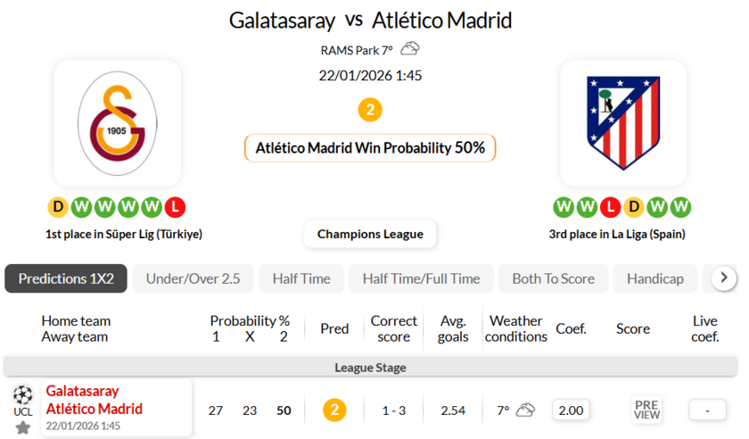The image size is (749, 439).
Task: Open the Galatasaray team link in table
Action: pos(82,391)
